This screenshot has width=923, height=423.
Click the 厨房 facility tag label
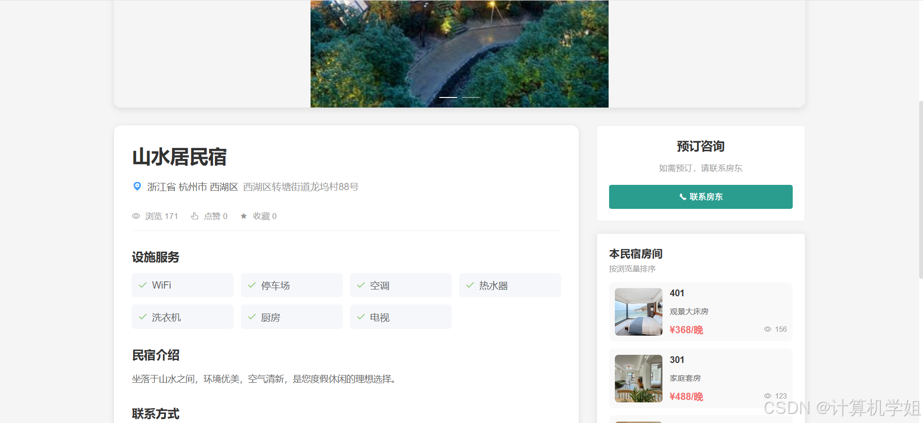(271, 317)
